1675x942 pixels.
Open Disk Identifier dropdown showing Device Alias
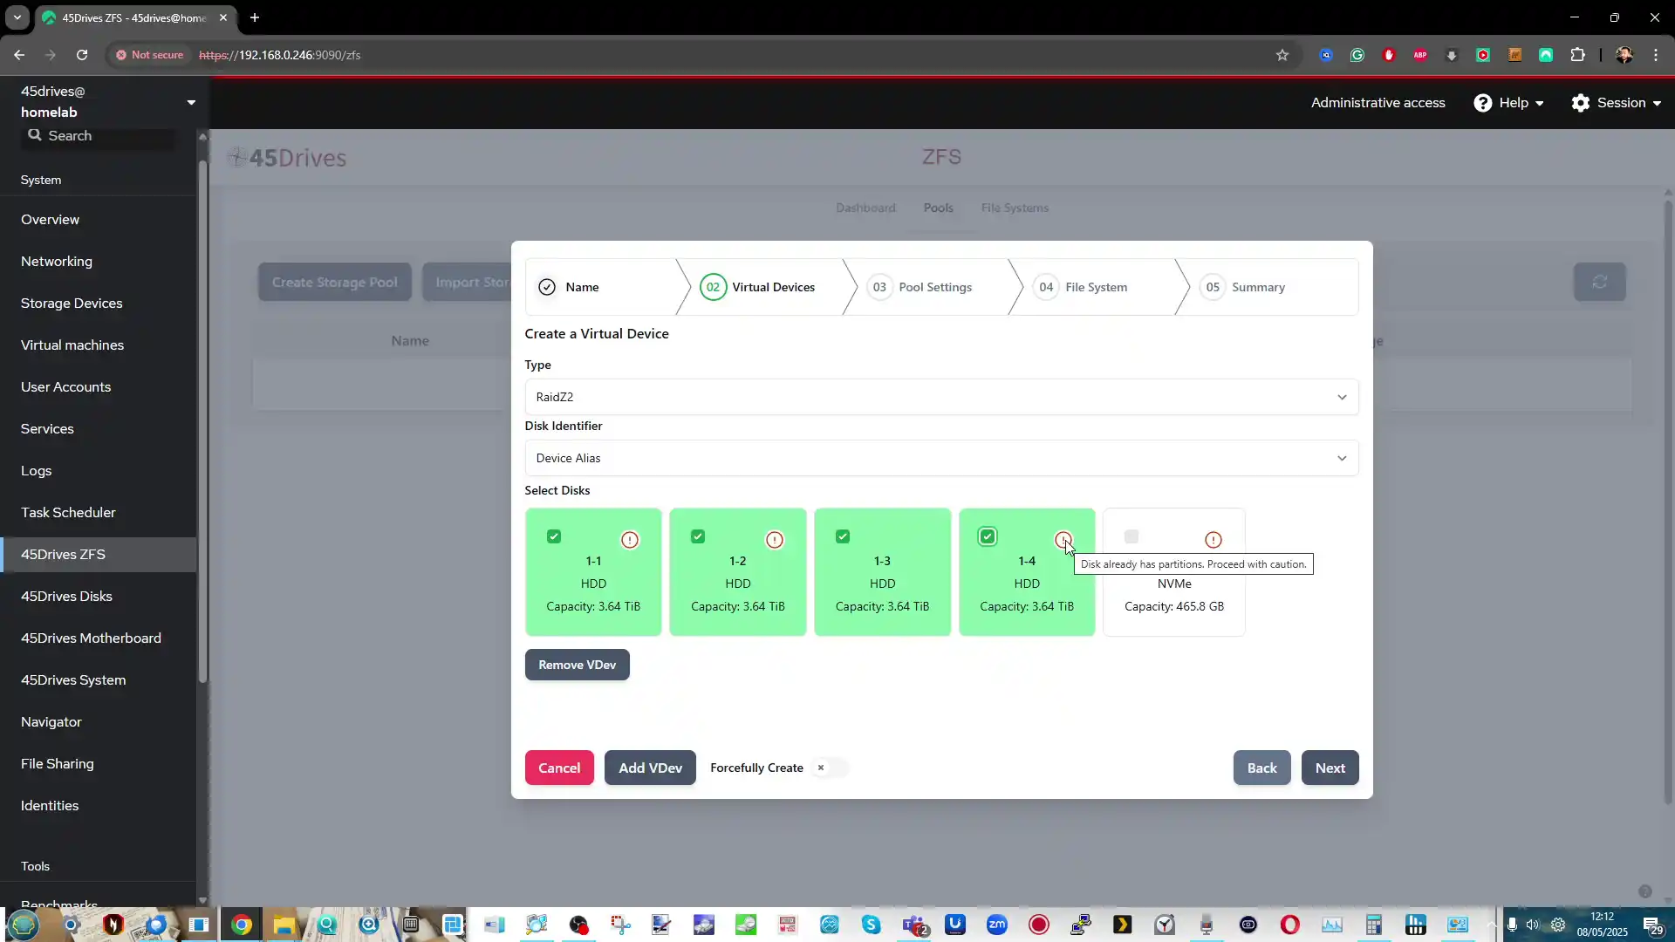[941, 458]
